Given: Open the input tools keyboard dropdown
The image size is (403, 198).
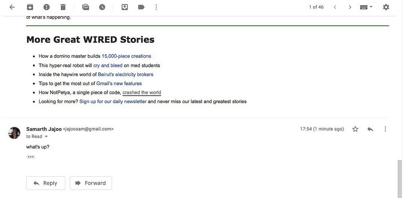Looking at the screenshot, I should (366, 7).
